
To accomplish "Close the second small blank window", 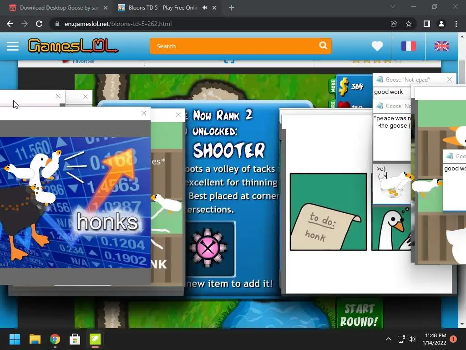I will click(85, 97).
